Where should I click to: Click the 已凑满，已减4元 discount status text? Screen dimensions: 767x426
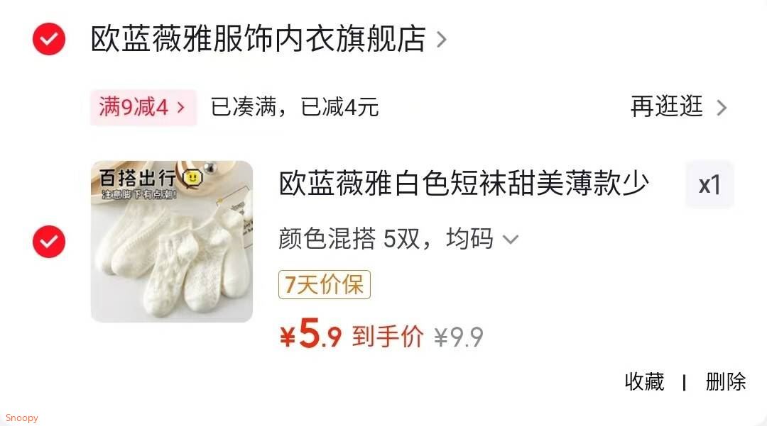[x=295, y=107]
